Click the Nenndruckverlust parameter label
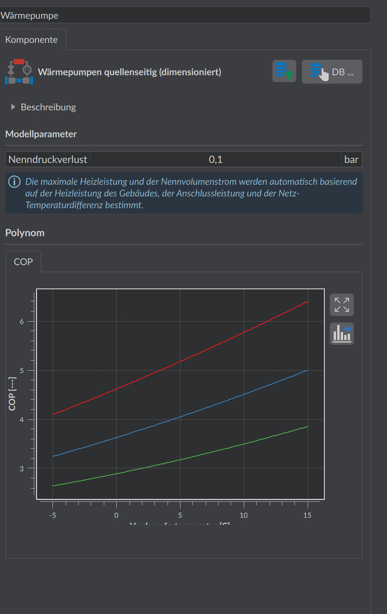 coord(48,159)
